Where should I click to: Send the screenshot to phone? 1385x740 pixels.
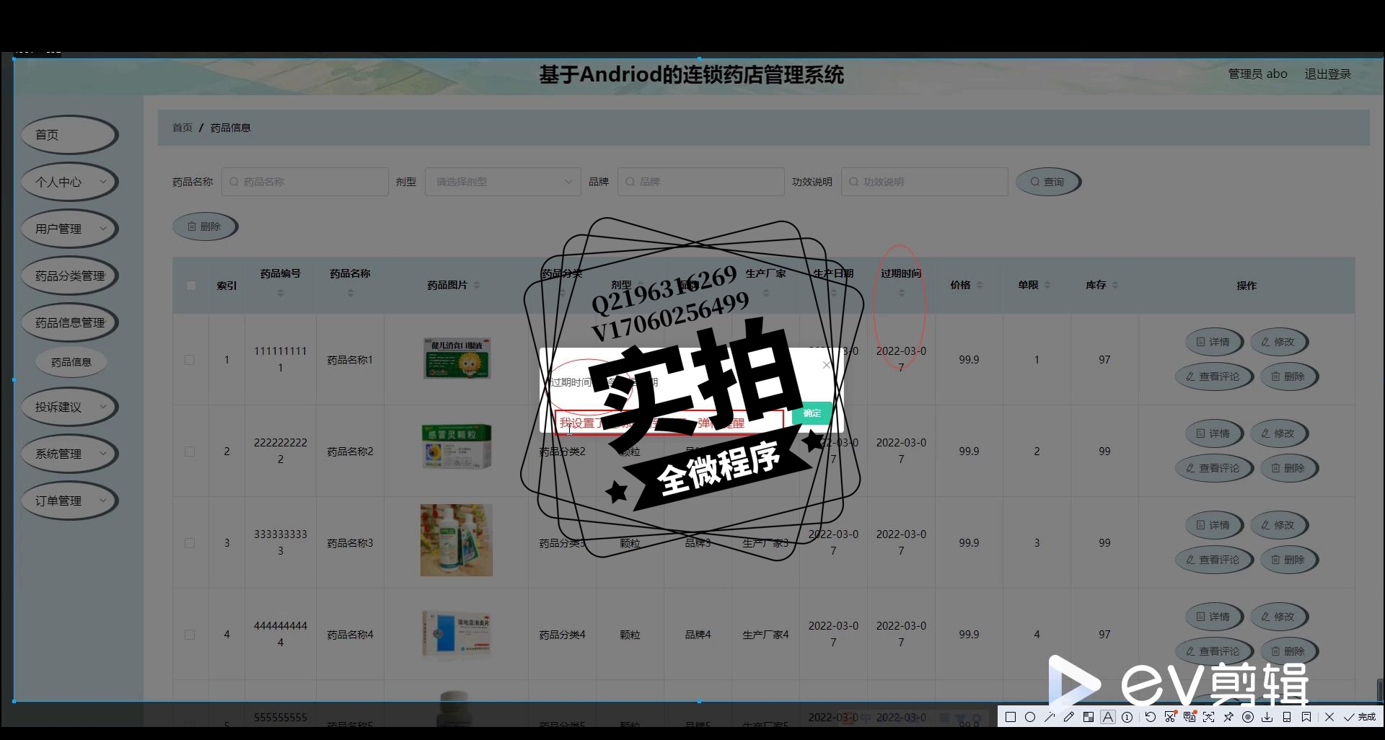pyautogui.click(x=1287, y=717)
